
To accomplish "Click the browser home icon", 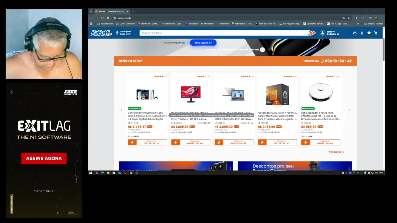I will pyautogui.click(x=108, y=18).
